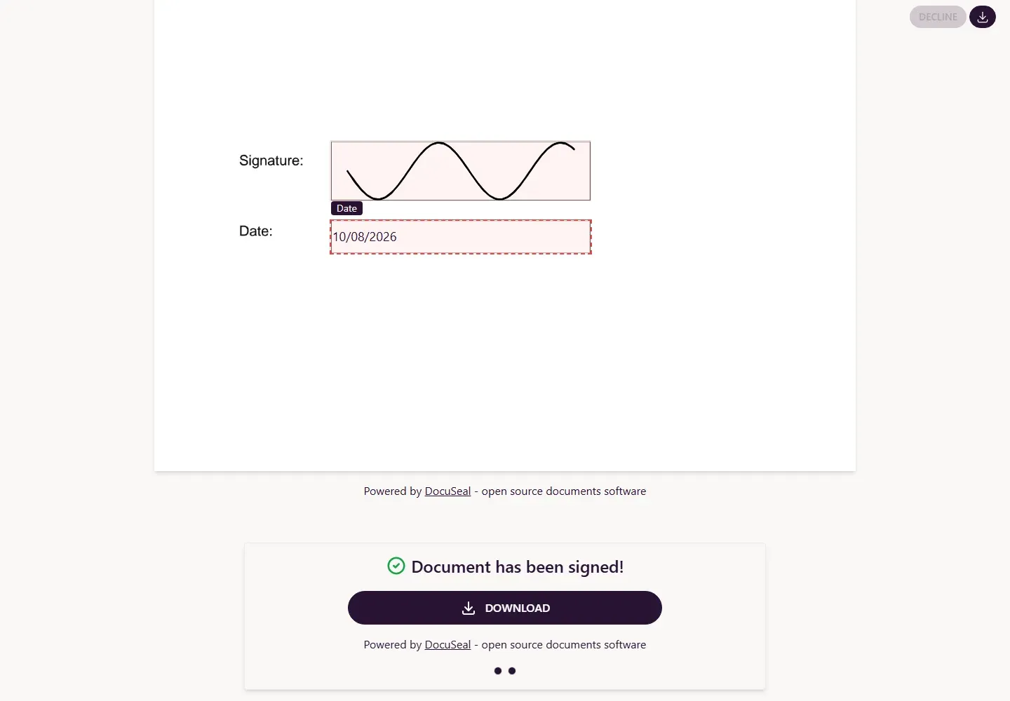
Task: Click the dark Date tag above the date field
Action: pos(346,208)
